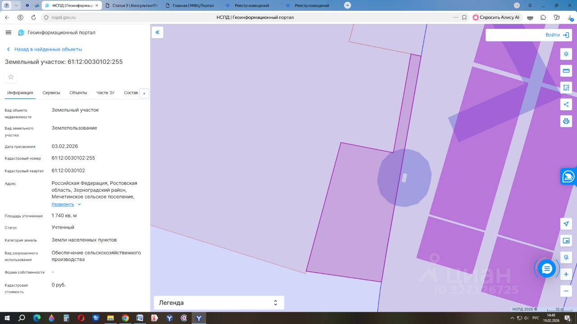Open Google Chrome from the taskbar
The image size is (577, 324).
tap(125, 318)
